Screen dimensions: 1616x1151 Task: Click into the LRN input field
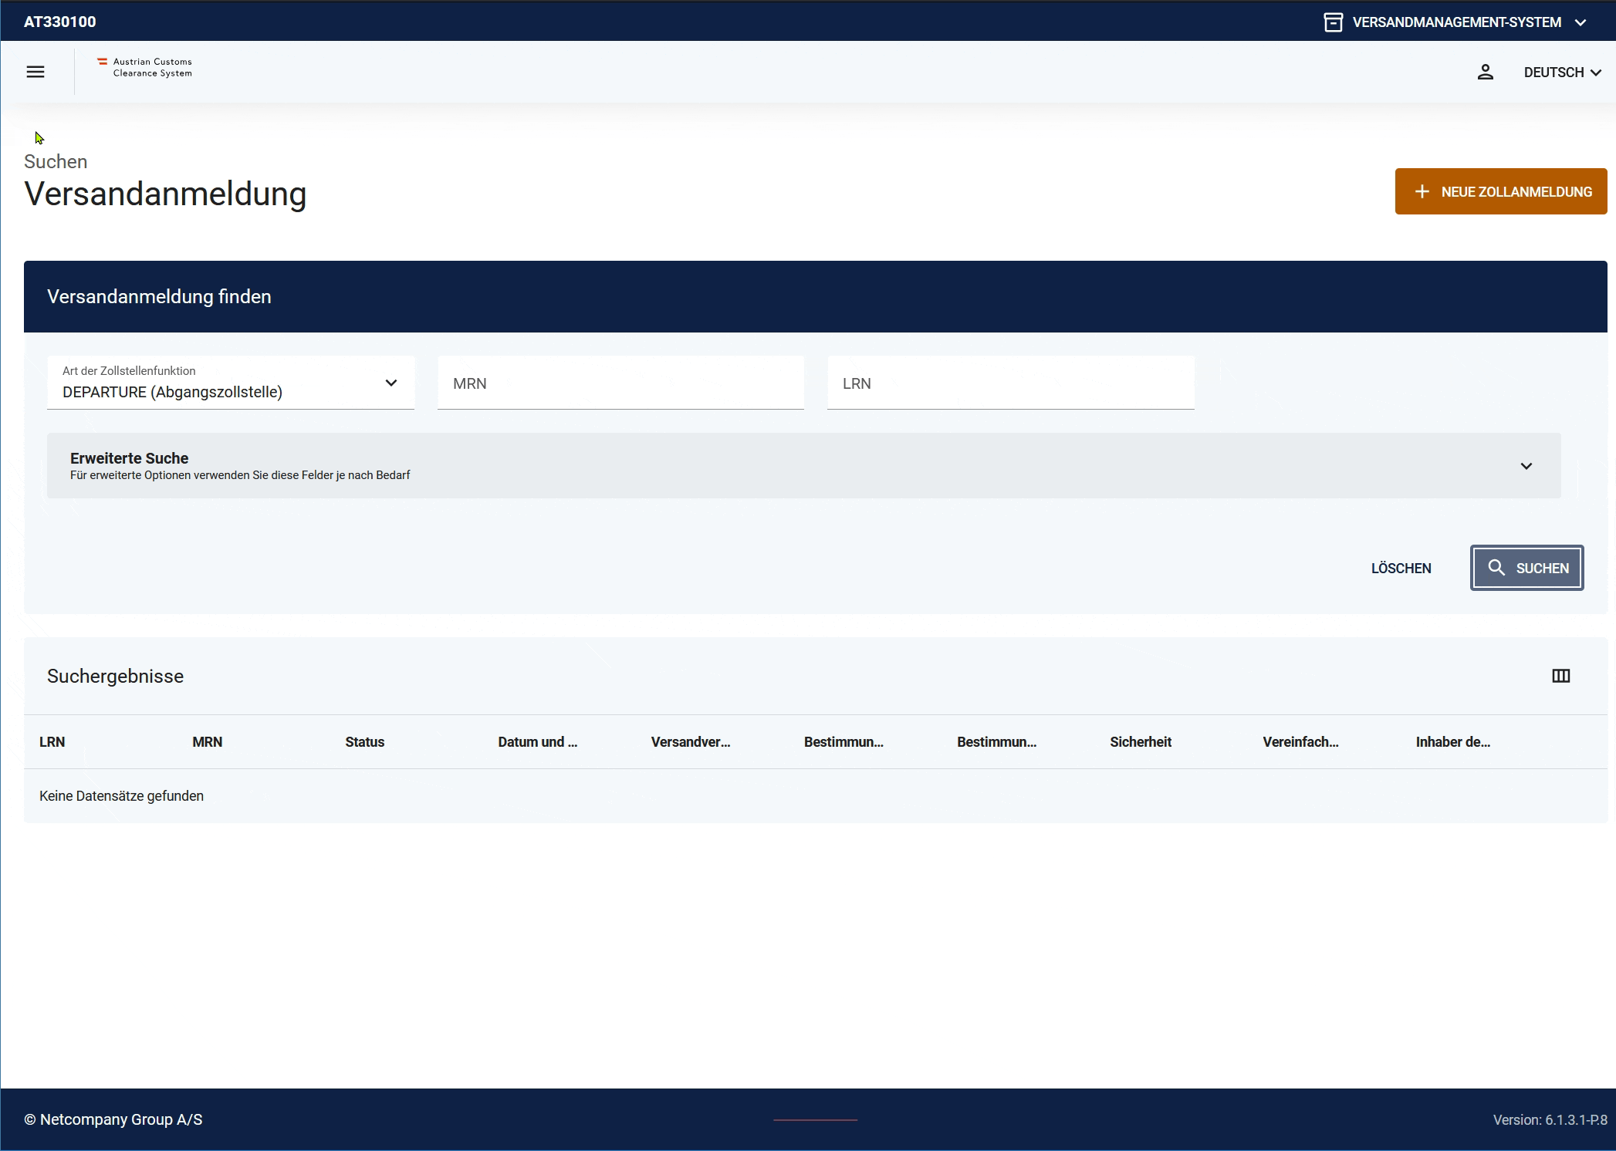click(1010, 383)
